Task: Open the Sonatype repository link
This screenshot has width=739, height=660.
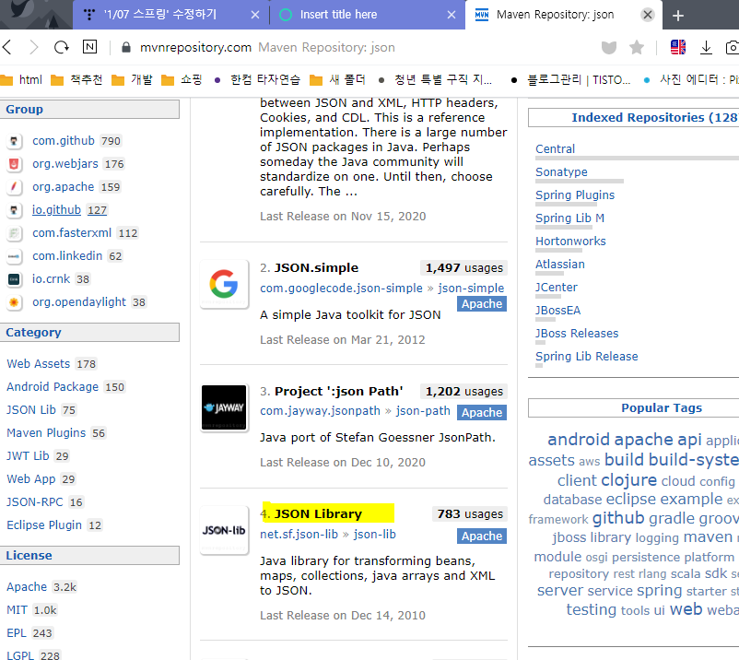Action: [x=561, y=172]
